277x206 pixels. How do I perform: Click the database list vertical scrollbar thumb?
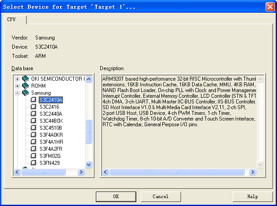click(x=88, y=131)
